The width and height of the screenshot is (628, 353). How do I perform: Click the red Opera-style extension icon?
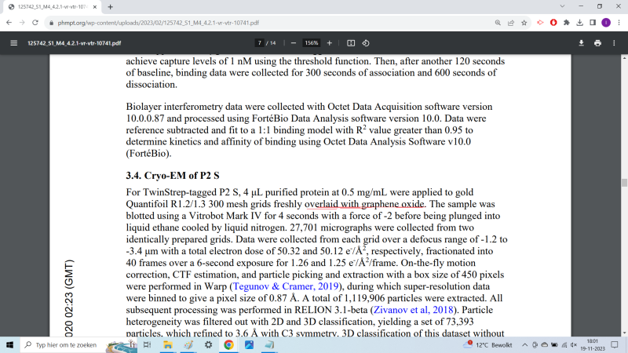point(553,23)
